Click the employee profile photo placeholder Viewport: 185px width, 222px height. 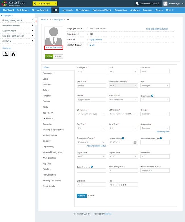click(53, 36)
